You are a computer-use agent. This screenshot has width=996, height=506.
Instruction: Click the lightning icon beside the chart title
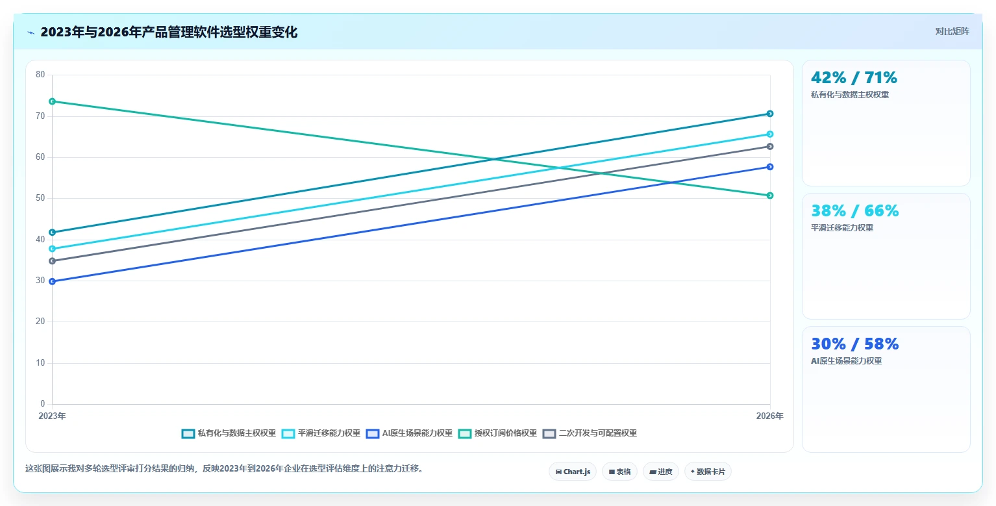click(31, 32)
